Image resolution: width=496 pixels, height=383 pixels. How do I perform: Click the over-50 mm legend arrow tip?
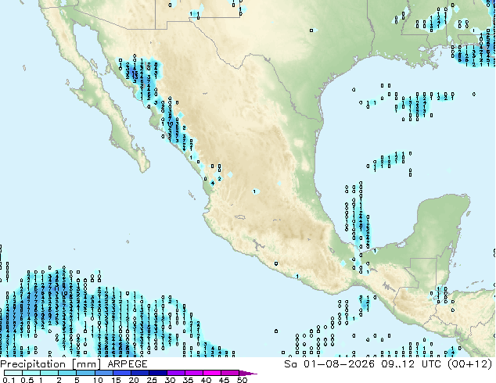click(248, 373)
